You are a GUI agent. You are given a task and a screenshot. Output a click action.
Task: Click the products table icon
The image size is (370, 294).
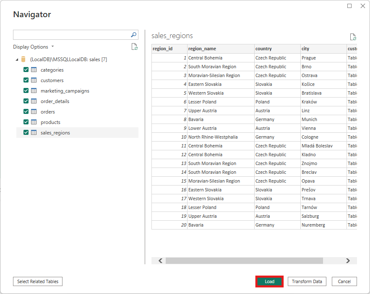34,122
